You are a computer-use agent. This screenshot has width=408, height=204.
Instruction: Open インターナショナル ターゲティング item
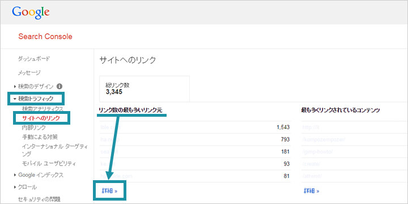pyautogui.click(x=54, y=150)
